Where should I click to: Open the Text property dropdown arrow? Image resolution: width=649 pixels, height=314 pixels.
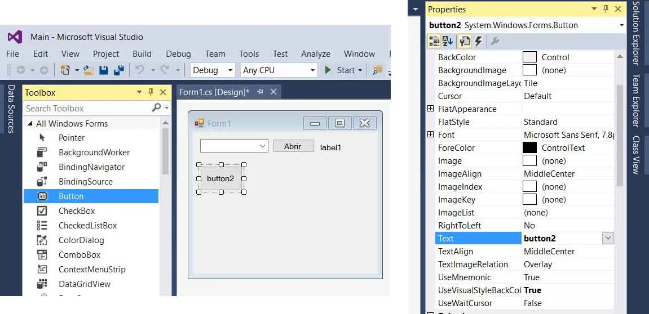(x=608, y=238)
